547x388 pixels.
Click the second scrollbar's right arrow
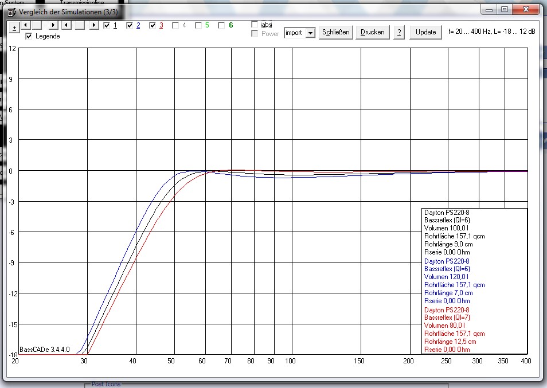pyautogui.click(x=94, y=25)
